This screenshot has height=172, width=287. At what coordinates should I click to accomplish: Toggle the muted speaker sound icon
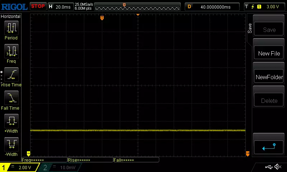pyautogui.click(x=278, y=167)
